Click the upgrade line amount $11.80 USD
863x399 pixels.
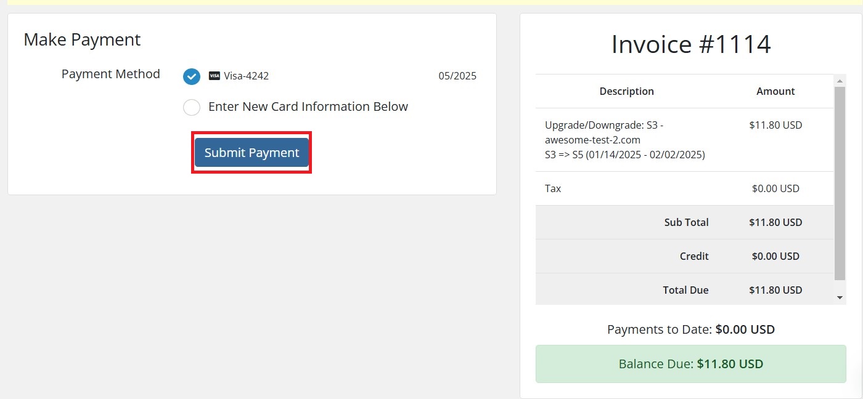[775, 125]
